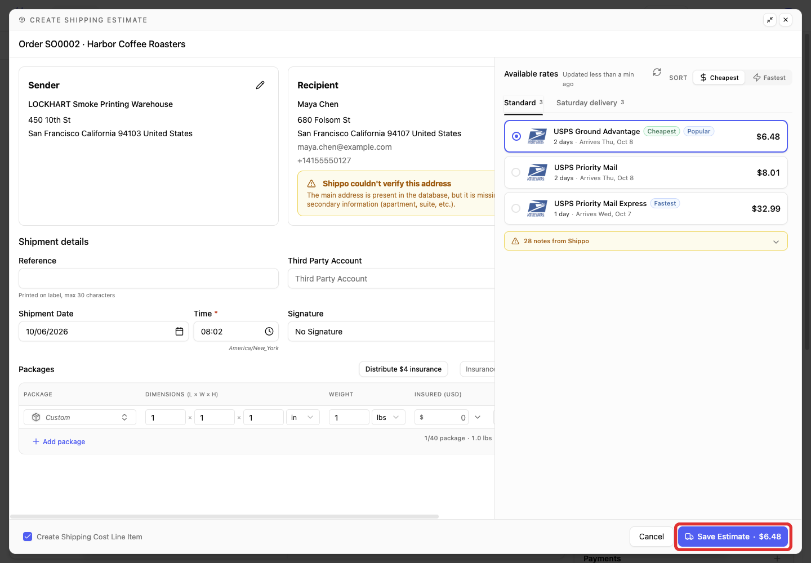Click Distribute $4 insurance button
811x563 pixels.
[403, 369]
